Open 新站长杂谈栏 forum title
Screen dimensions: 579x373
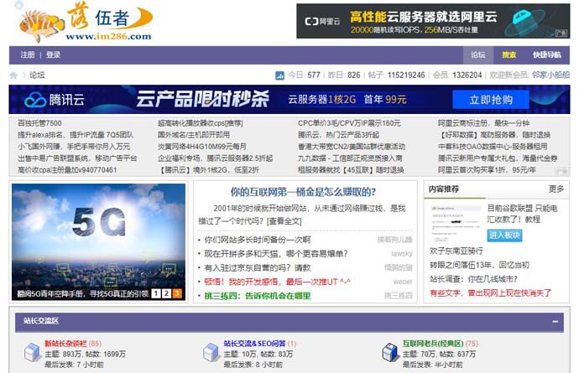click(x=65, y=344)
